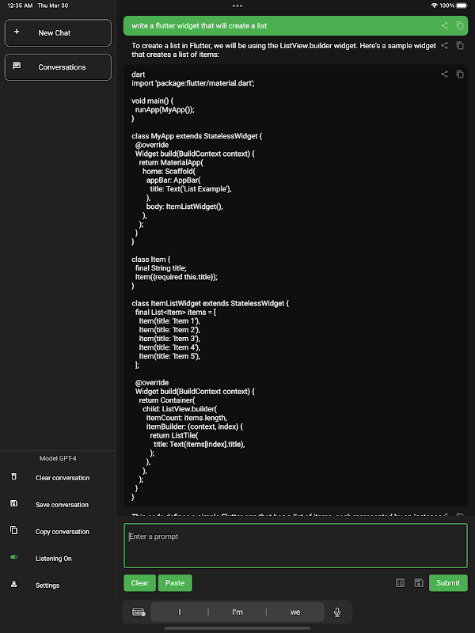The image size is (475, 633).
Task: Click "child: ListView.builder(" line
Action: (x=180, y=408)
